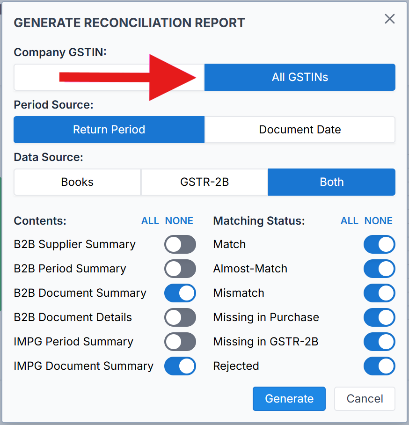Select Books as data source
This screenshot has height=425, width=409.
tap(77, 182)
